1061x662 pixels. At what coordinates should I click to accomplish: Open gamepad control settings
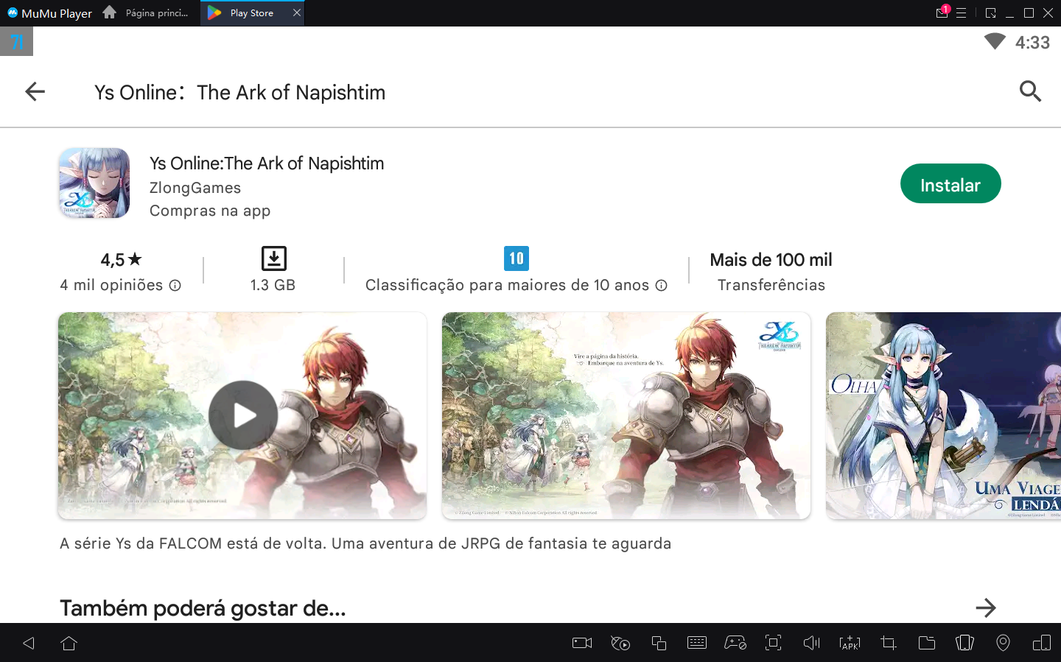click(735, 642)
